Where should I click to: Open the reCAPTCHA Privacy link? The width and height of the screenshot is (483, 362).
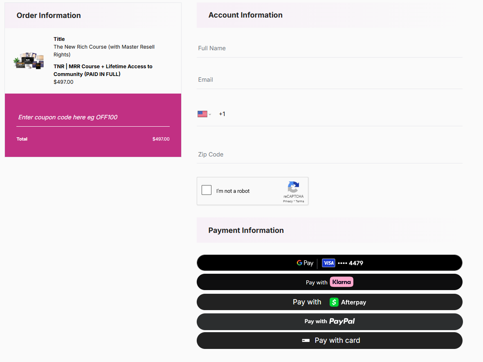tap(288, 201)
